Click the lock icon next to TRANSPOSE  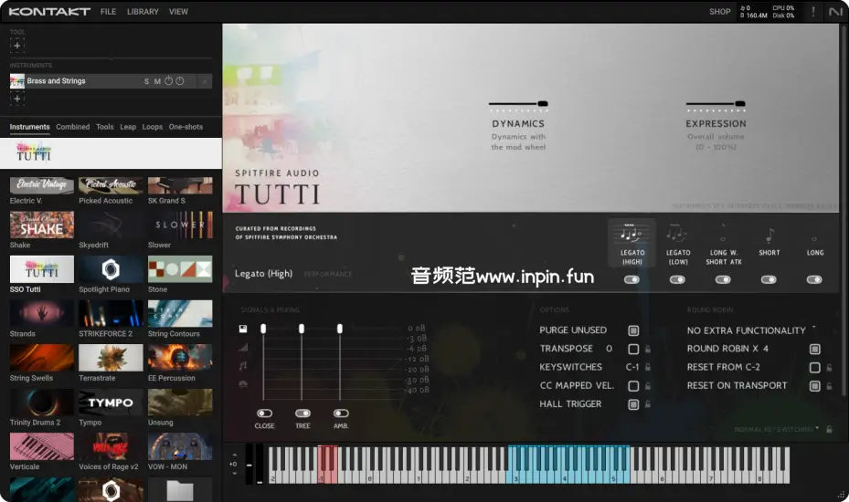tap(648, 349)
